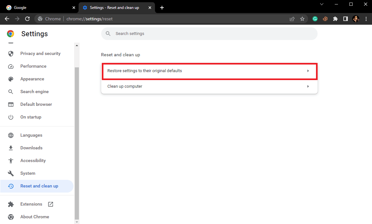Focus the Search settings field
Image resolution: width=372 pixels, height=224 pixels.
pyautogui.click(x=209, y=34)
